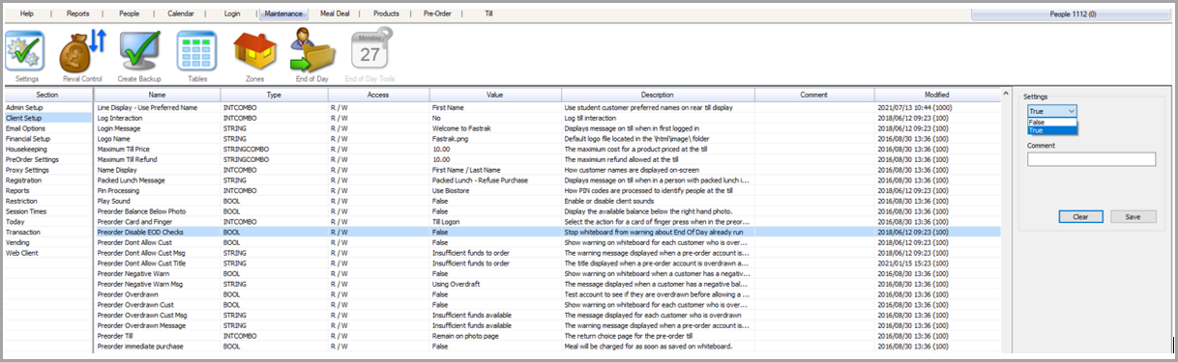
Task: Select the Email Options section
Action: pyautogui.click(x=47, y=128)
